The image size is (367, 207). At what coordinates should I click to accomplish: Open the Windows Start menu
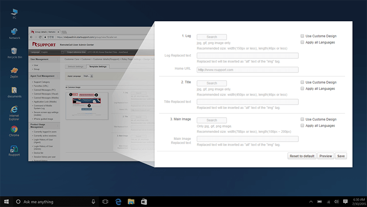(x=6, y=202)
